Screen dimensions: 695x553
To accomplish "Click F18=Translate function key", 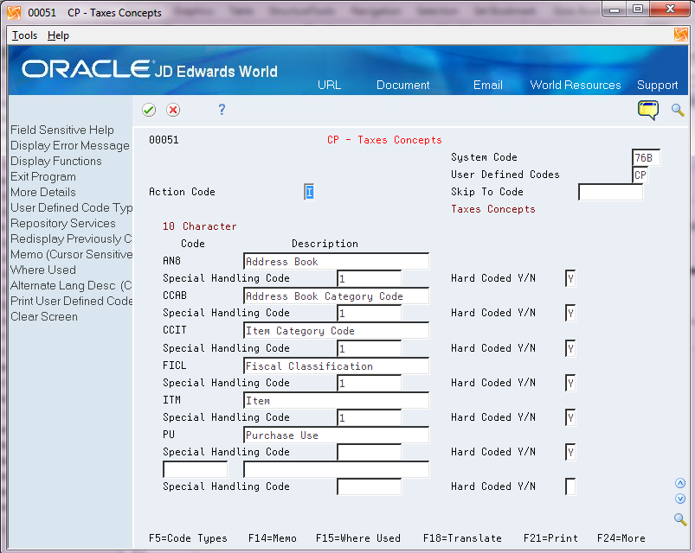I will [462, 538].
